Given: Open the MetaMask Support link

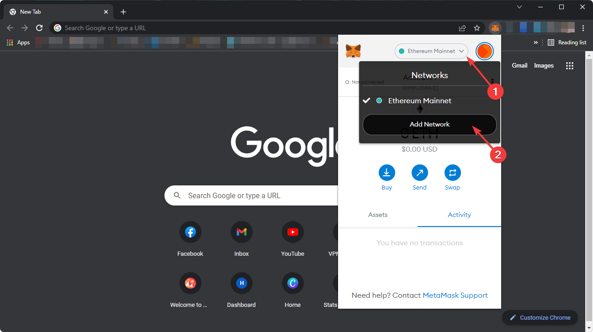Looking at the screenshot, I should [455, 295].
